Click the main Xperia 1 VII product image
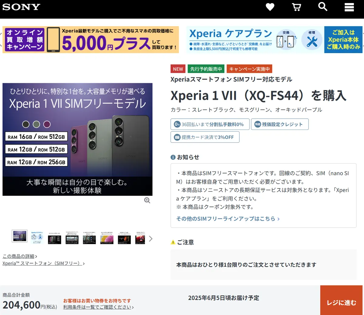The image size is (364, 315). 77,139
